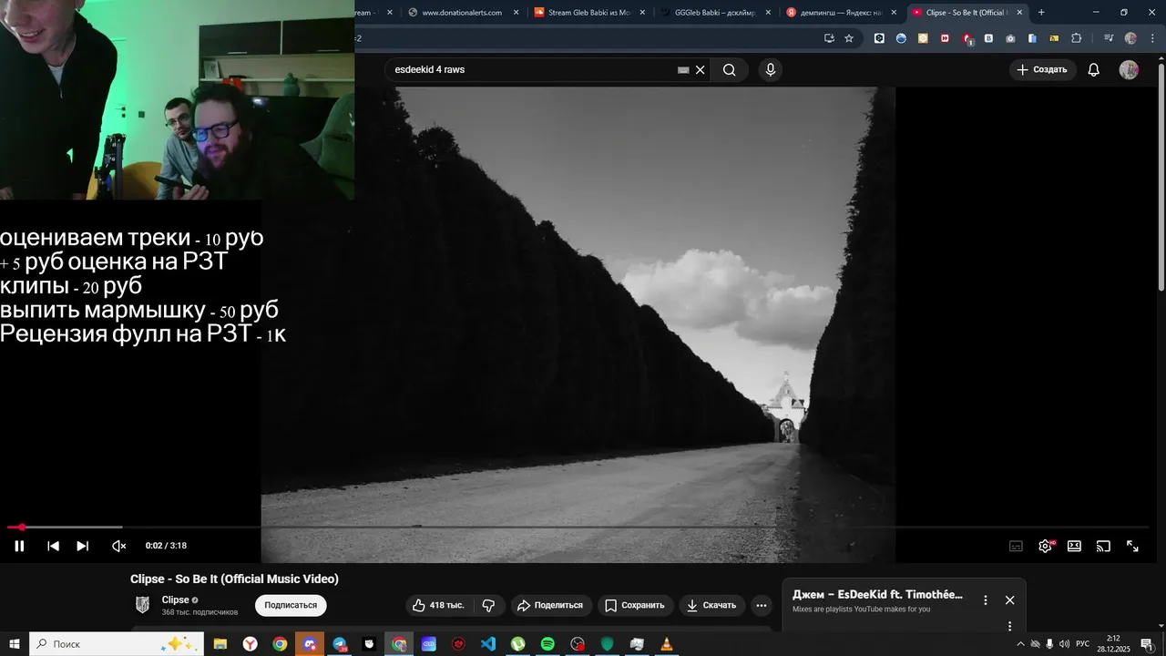Viewport: 1166px width, 656px height.
Task: Open the Windows Start menu
Action: click(15, 644)
